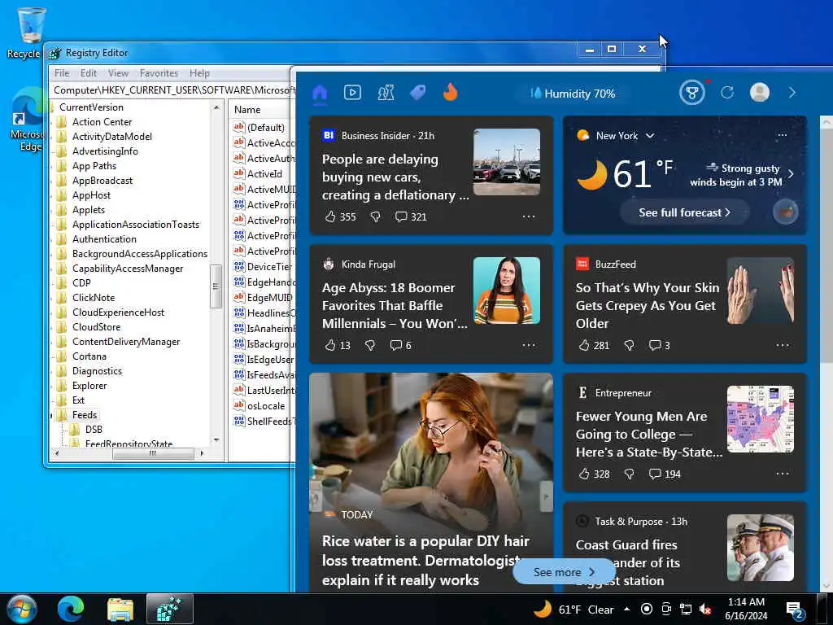
Task: Open Favorites menu in Registry Editor
Action: (159, 73)
